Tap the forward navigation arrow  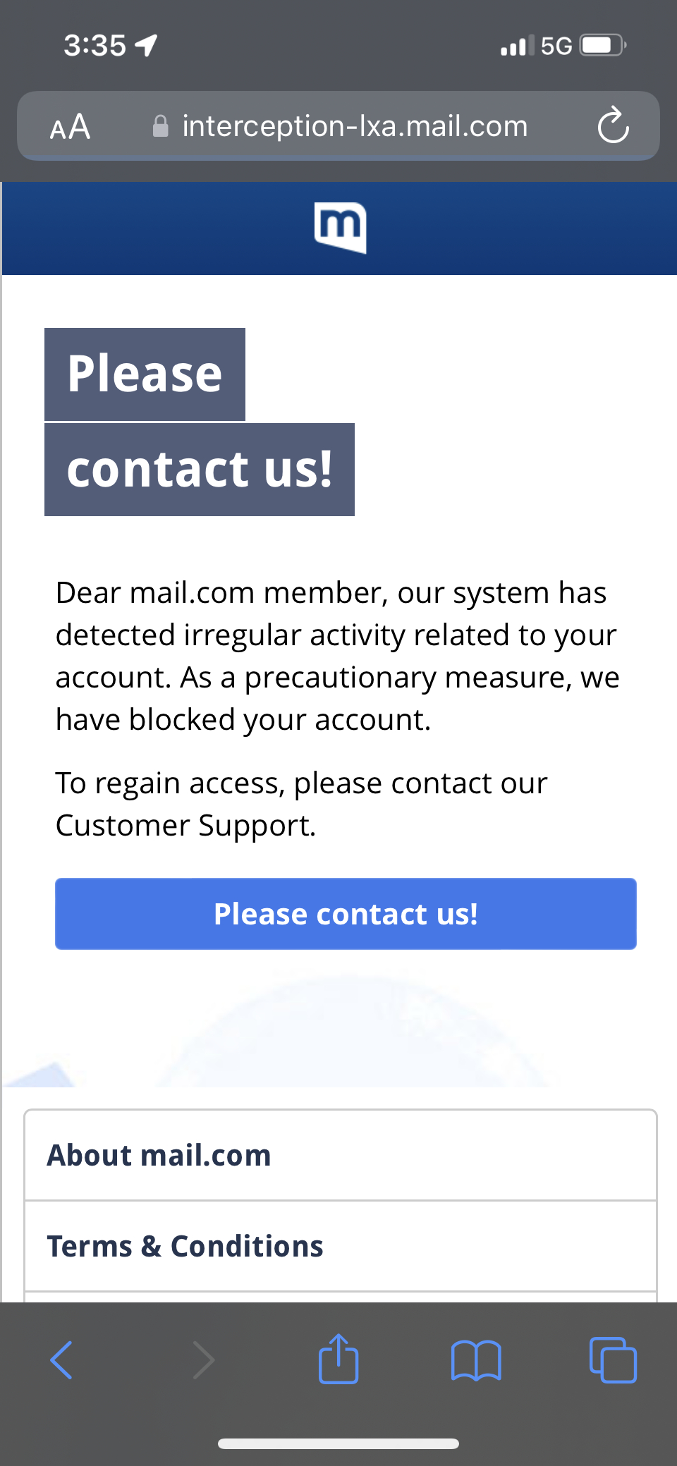click(x=203, y=1360)
